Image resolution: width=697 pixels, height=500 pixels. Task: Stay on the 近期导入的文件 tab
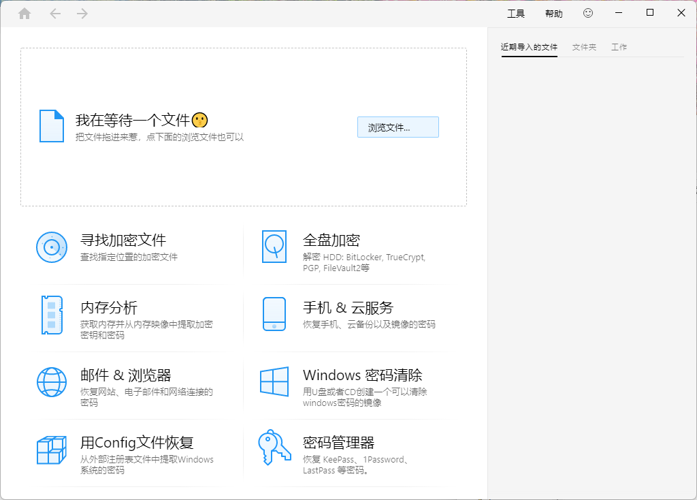[529, 47]
